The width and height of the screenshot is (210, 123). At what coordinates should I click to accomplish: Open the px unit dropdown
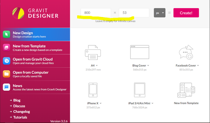159,13
